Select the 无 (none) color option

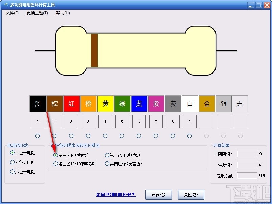pos(240,104)
